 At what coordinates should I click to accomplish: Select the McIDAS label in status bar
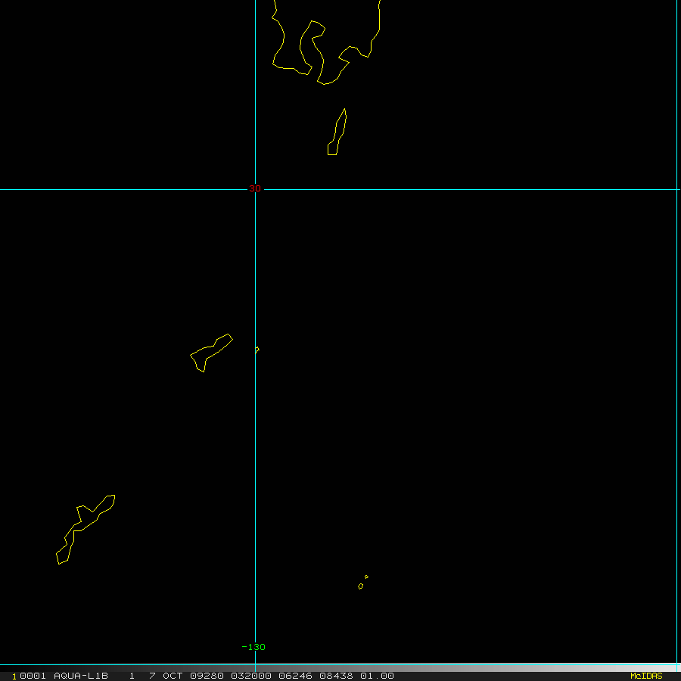pos(646,676)
